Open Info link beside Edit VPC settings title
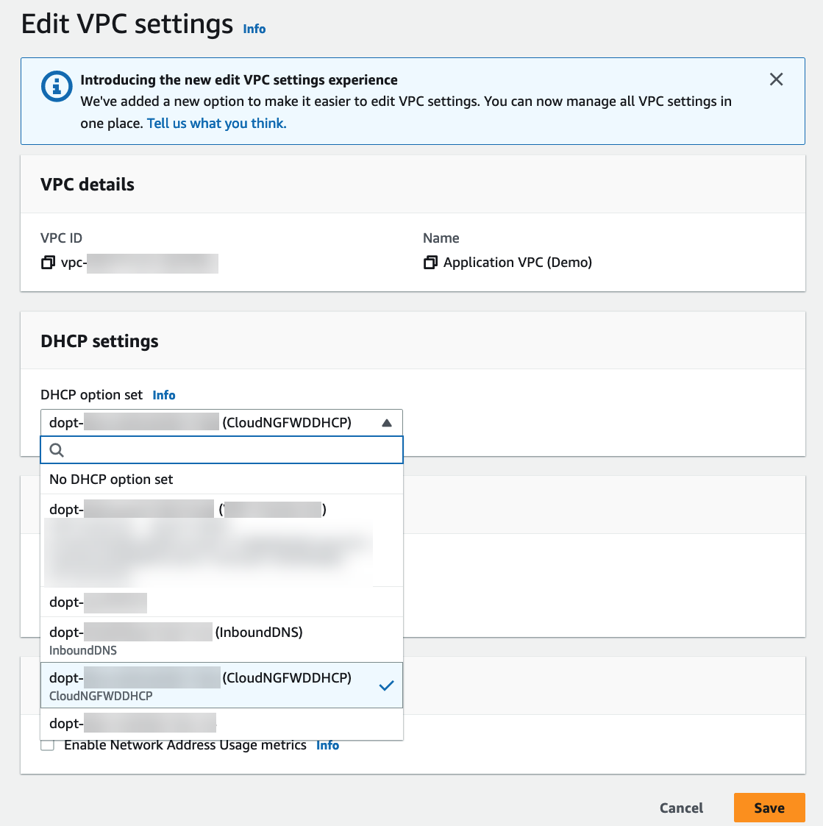 click(x=254, y=29)
